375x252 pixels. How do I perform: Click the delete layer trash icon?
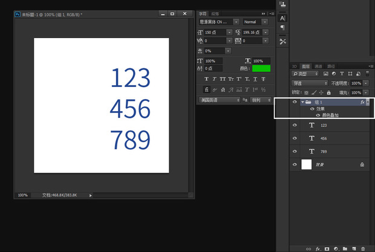363,248
